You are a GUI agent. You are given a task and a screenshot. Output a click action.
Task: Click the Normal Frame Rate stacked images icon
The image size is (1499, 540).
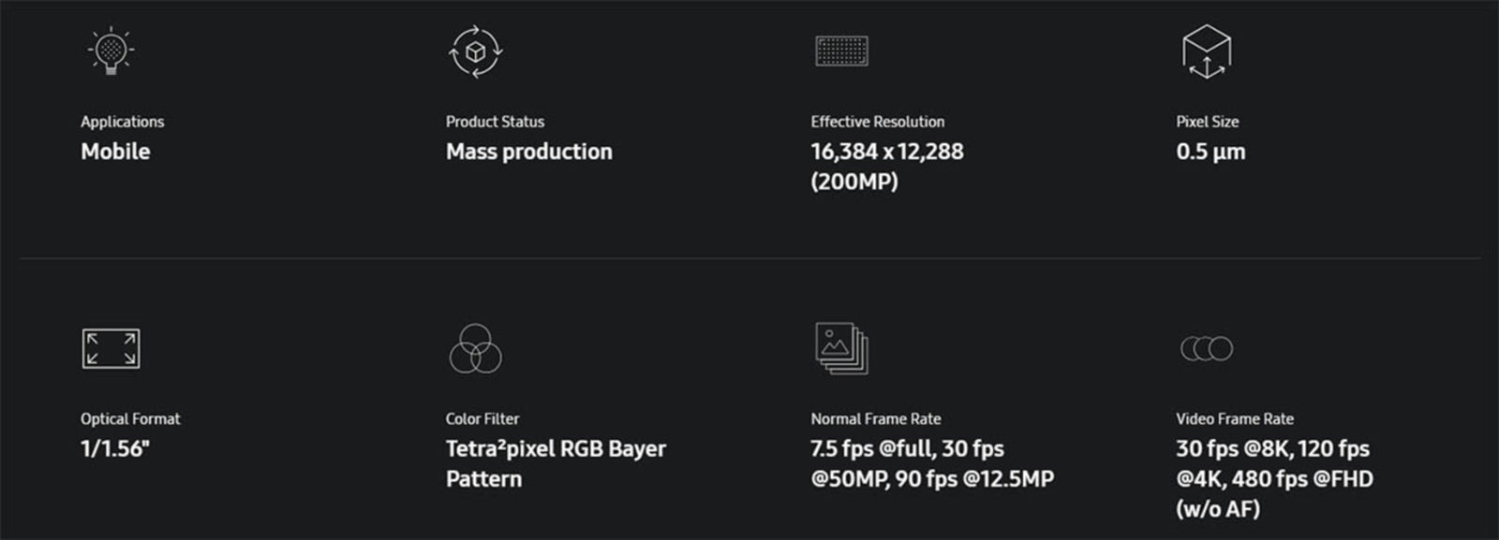tap(841, 348)
